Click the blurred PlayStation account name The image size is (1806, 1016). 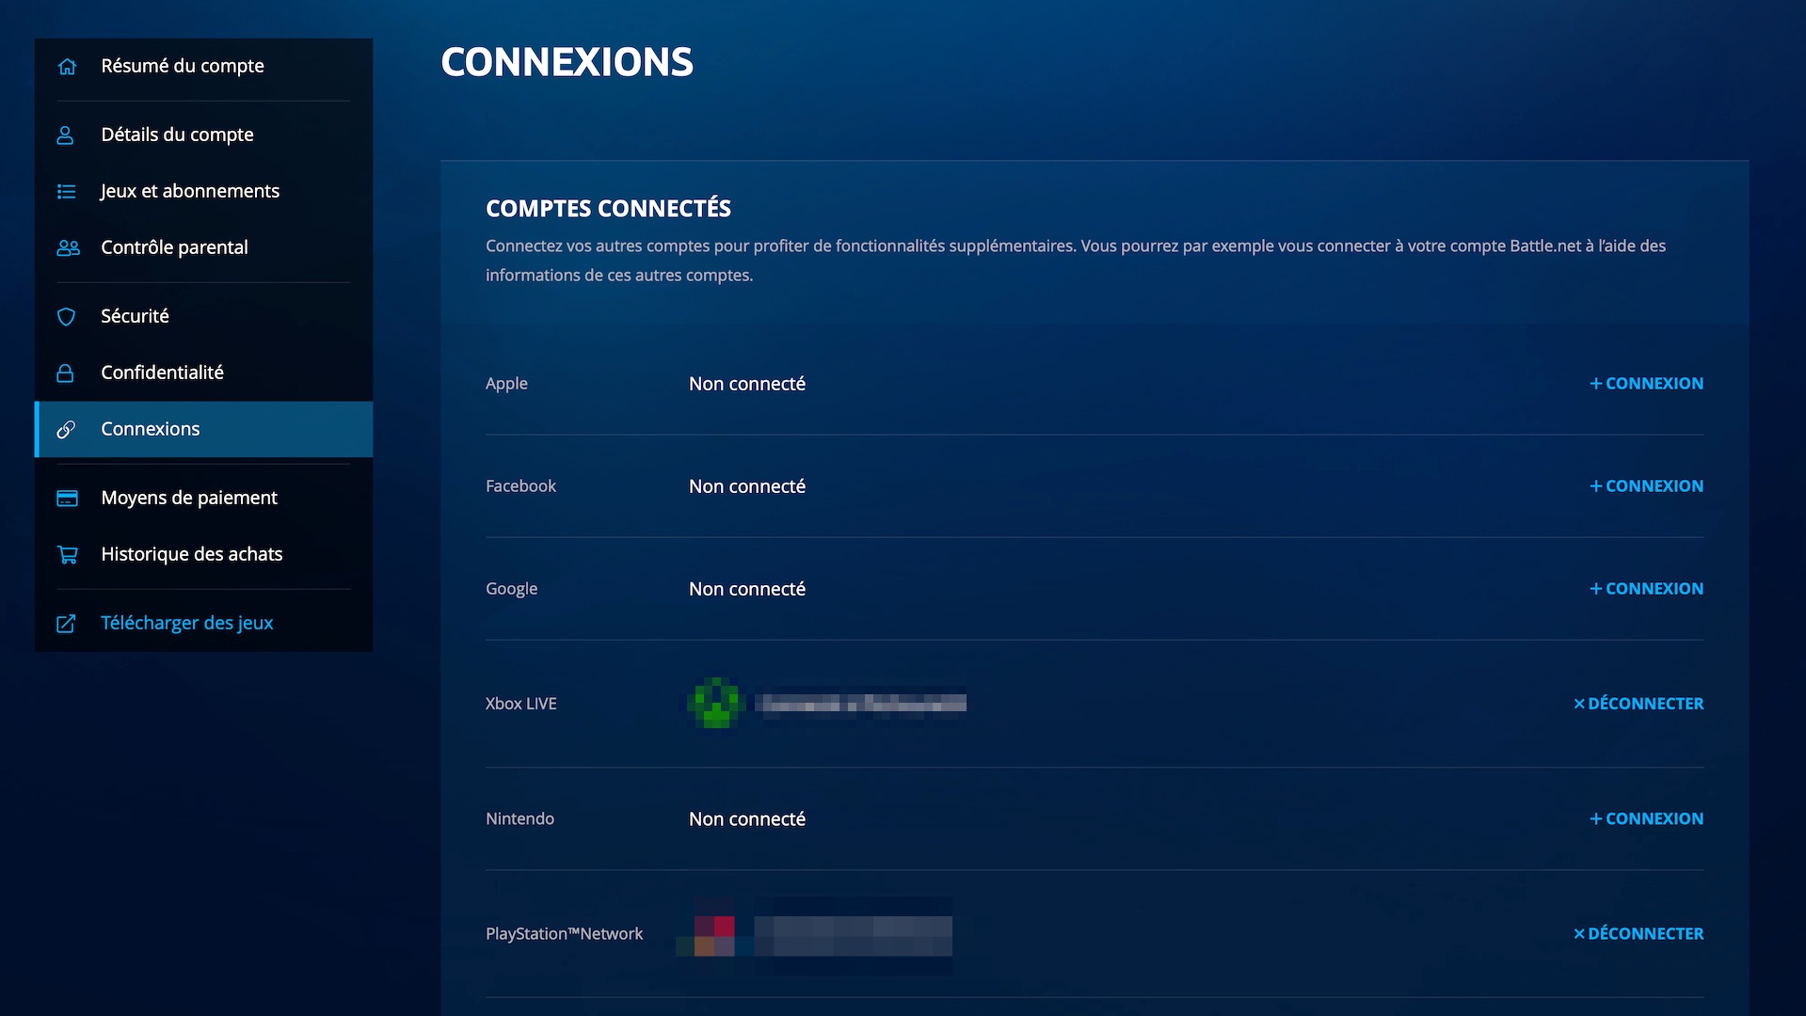pos(853,934)
